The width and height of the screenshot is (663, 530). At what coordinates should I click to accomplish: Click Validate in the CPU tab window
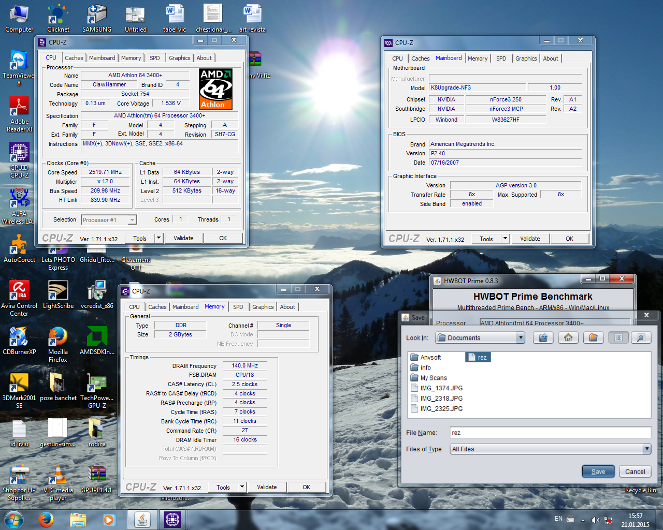[x=183, y=238]
